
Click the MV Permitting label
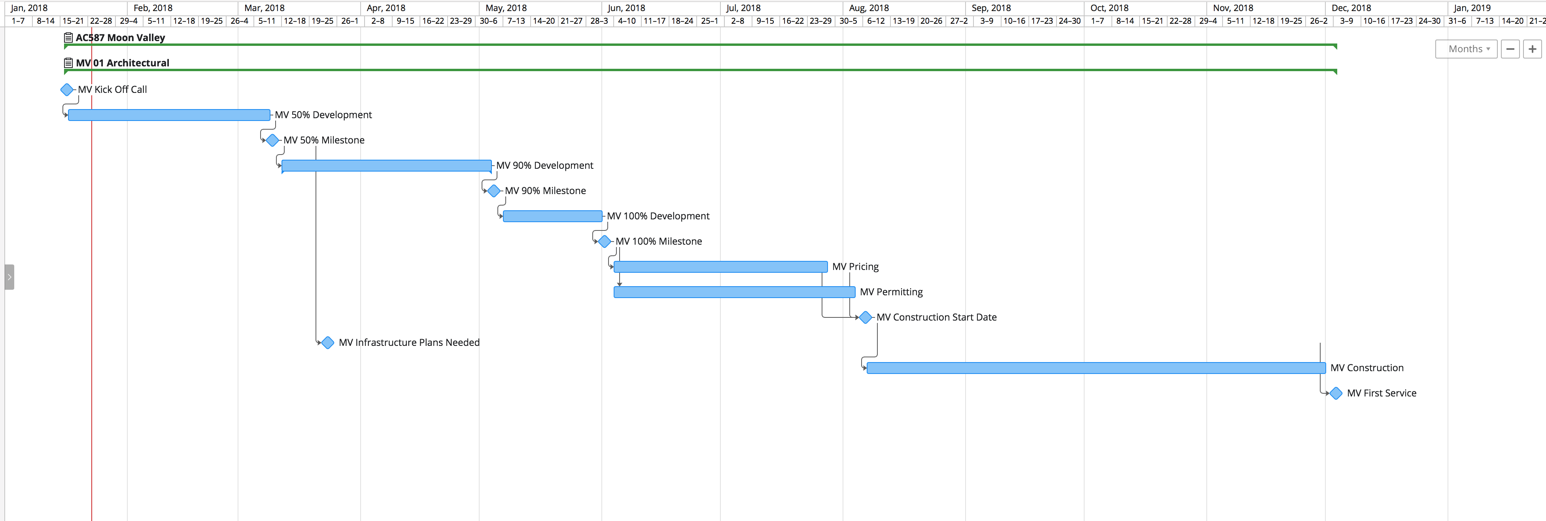(x=891, y=292)
